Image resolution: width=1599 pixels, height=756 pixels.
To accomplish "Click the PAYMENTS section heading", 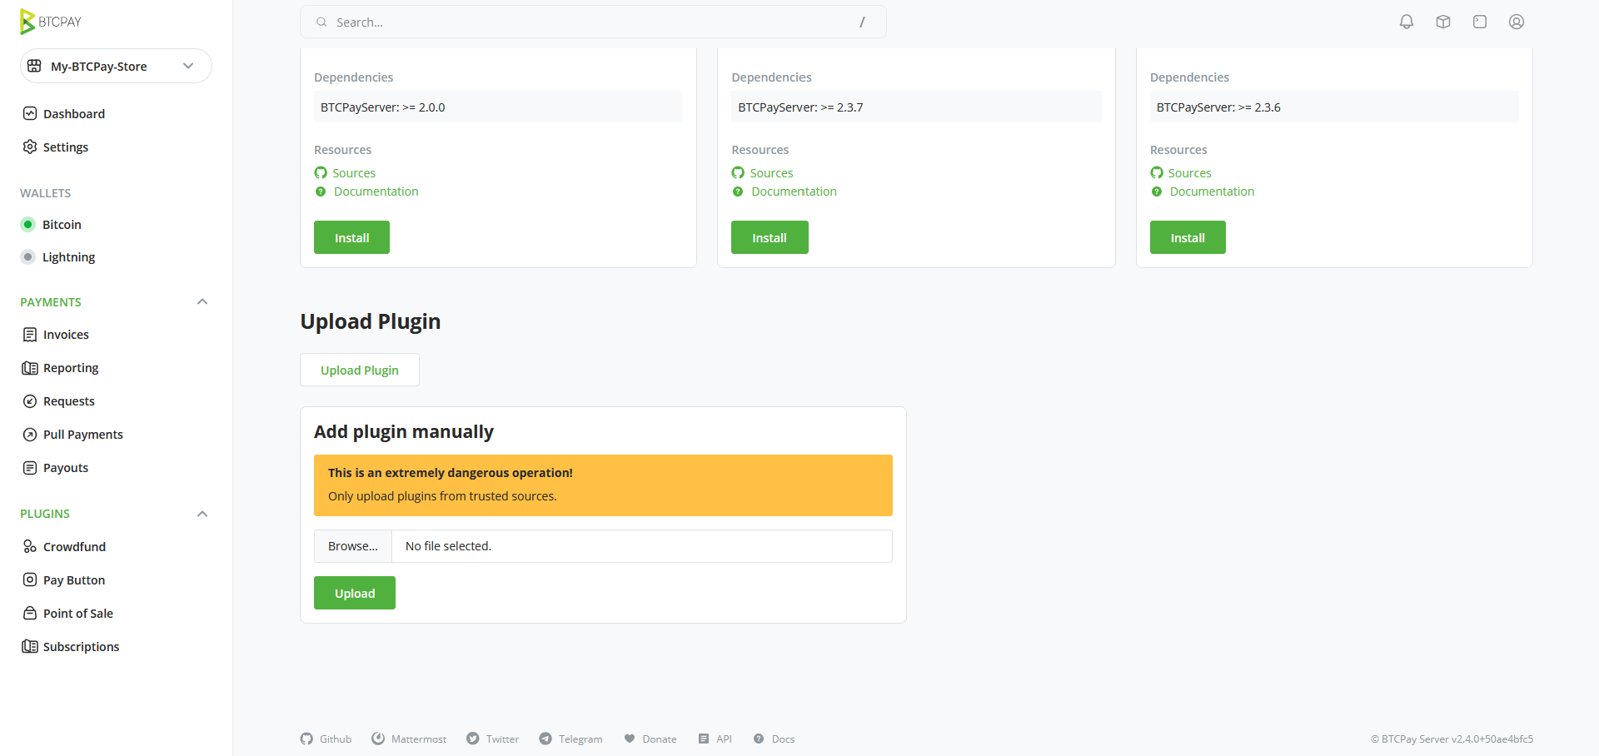I will (51, 302).
